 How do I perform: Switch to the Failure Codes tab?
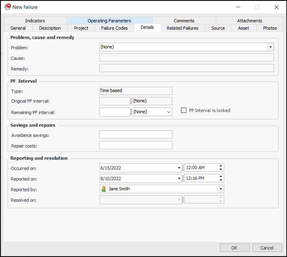[114, 28]
